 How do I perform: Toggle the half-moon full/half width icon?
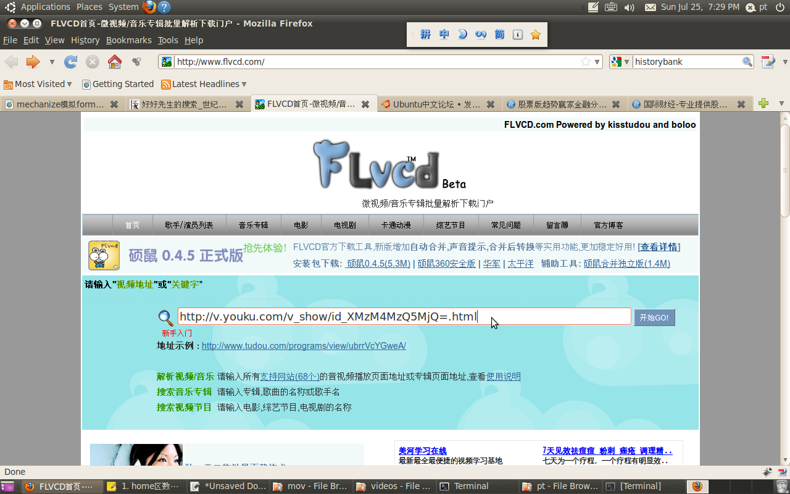click(462, 35)
